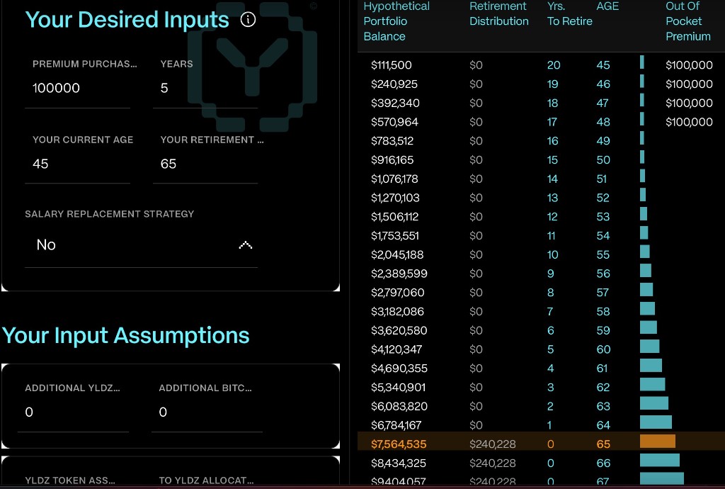Screen dimensions: 725x489
Task: Select the $392,340 balance cell
Action: click(395, 103)
